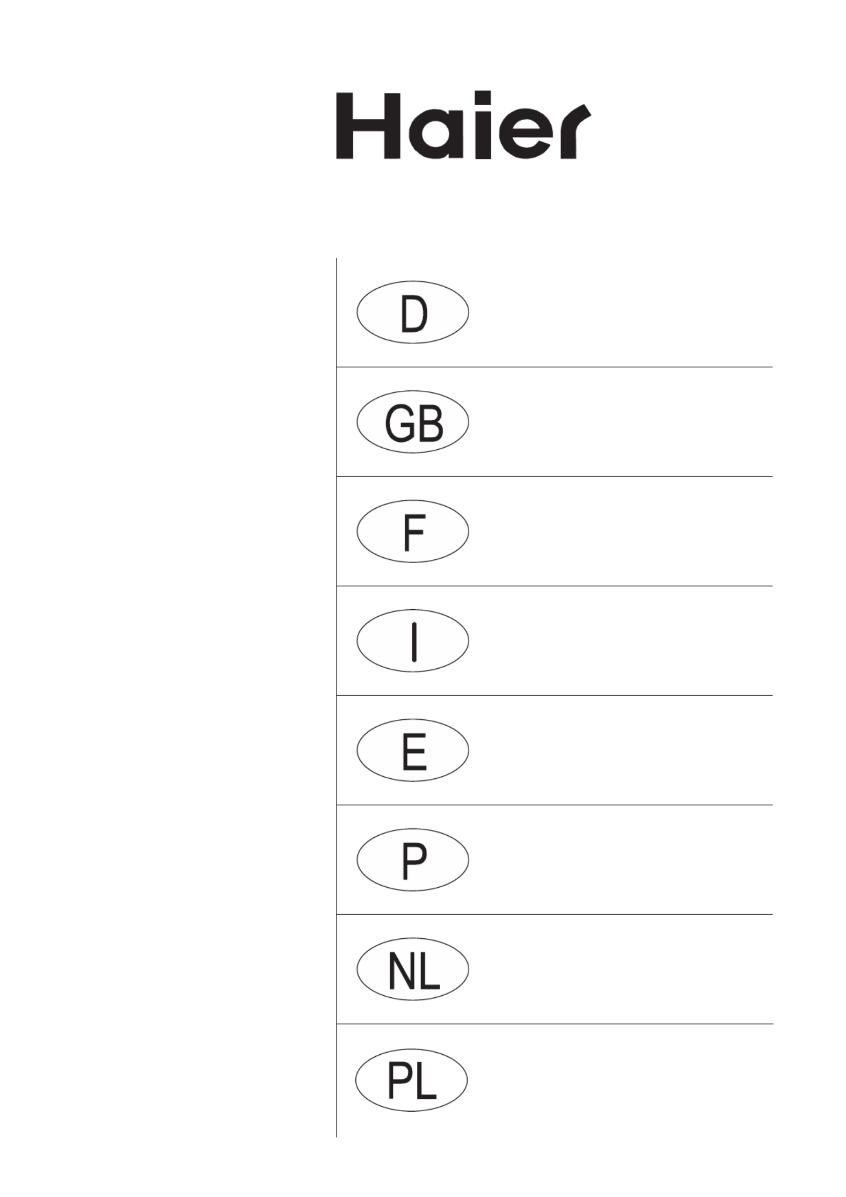846x1197 pixels.
Task: Open the NL (Dutch) language badge
Action: (x=412, y=969)
